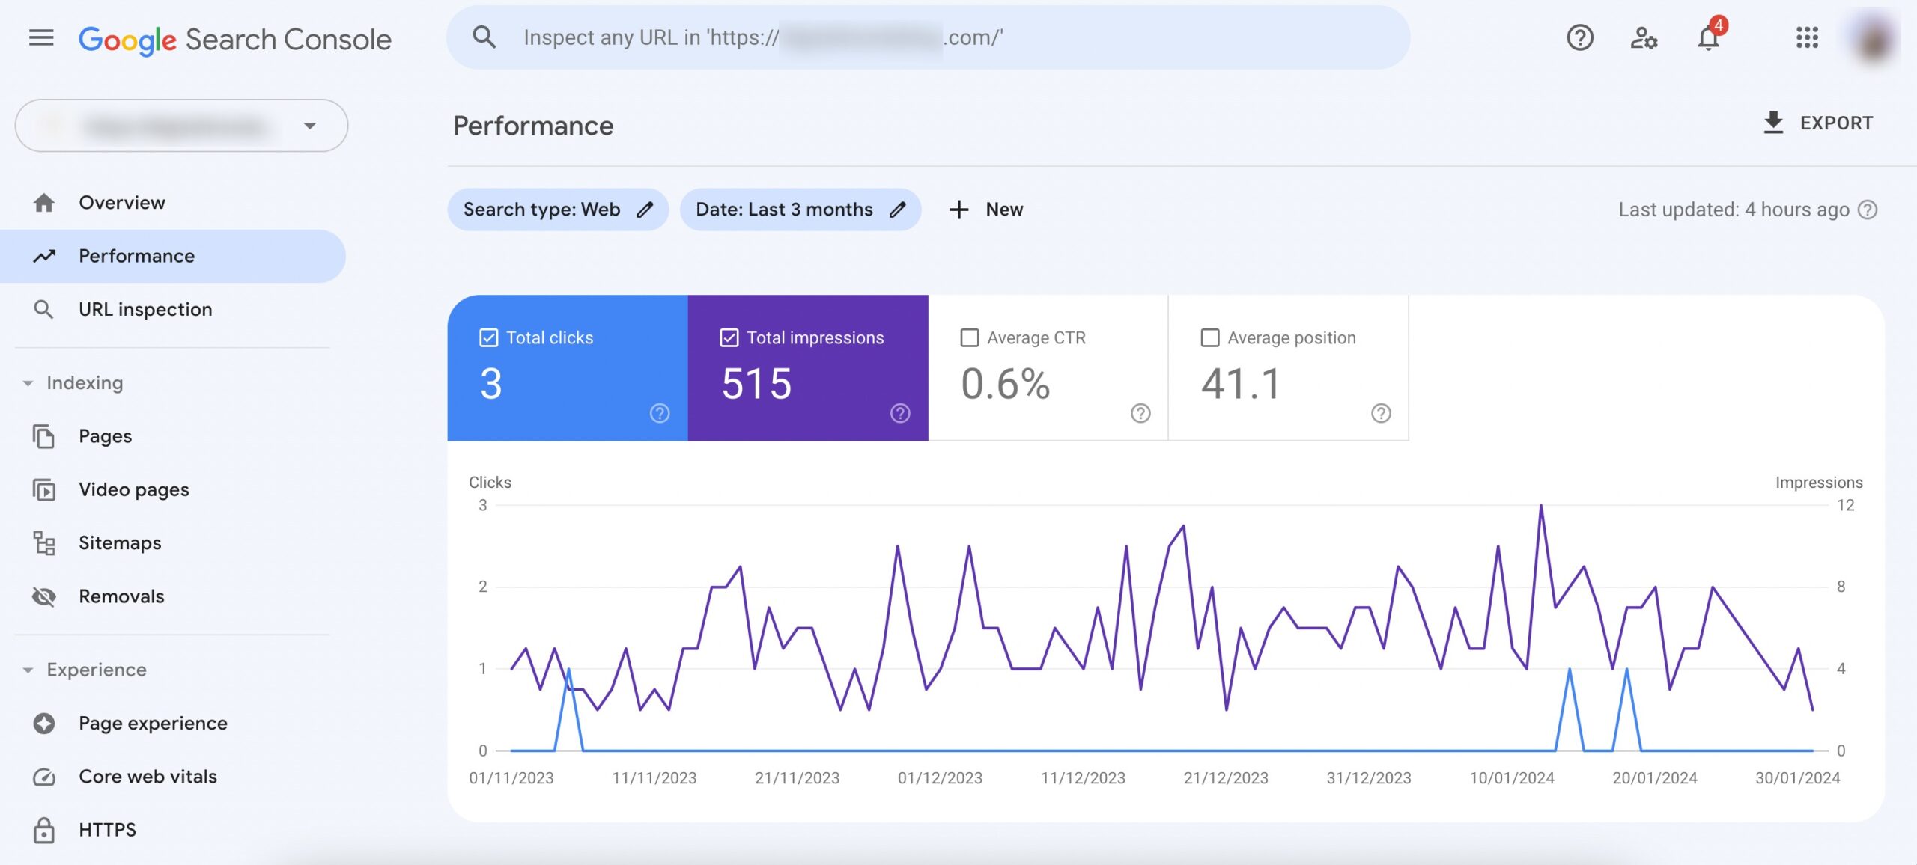
Task: Edit the Search type Web filter
Action: pyautogui.click(x=644, y=208)
